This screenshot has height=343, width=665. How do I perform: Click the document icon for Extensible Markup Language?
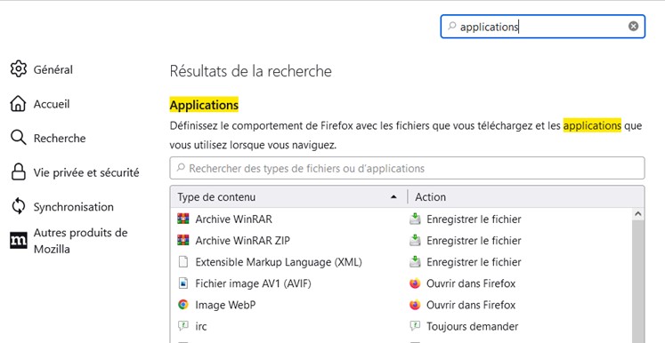pyautogui.click(x=183, y=262)
